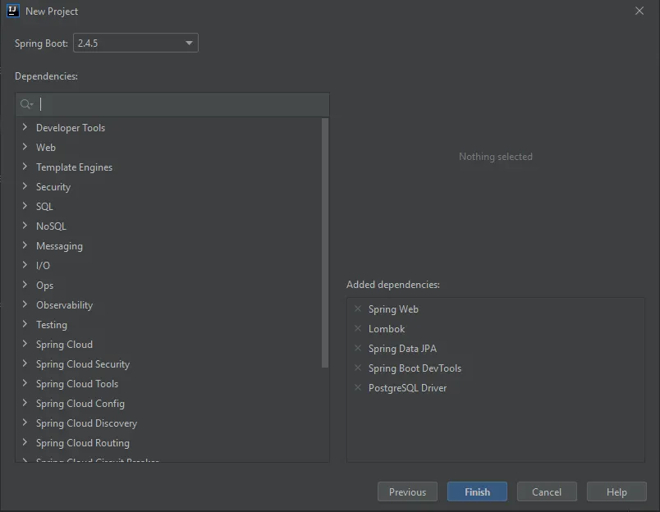Remove Spring Boot DevTools dependency
The width and height of the screenshot is (660, 512).
pos(358,368)
